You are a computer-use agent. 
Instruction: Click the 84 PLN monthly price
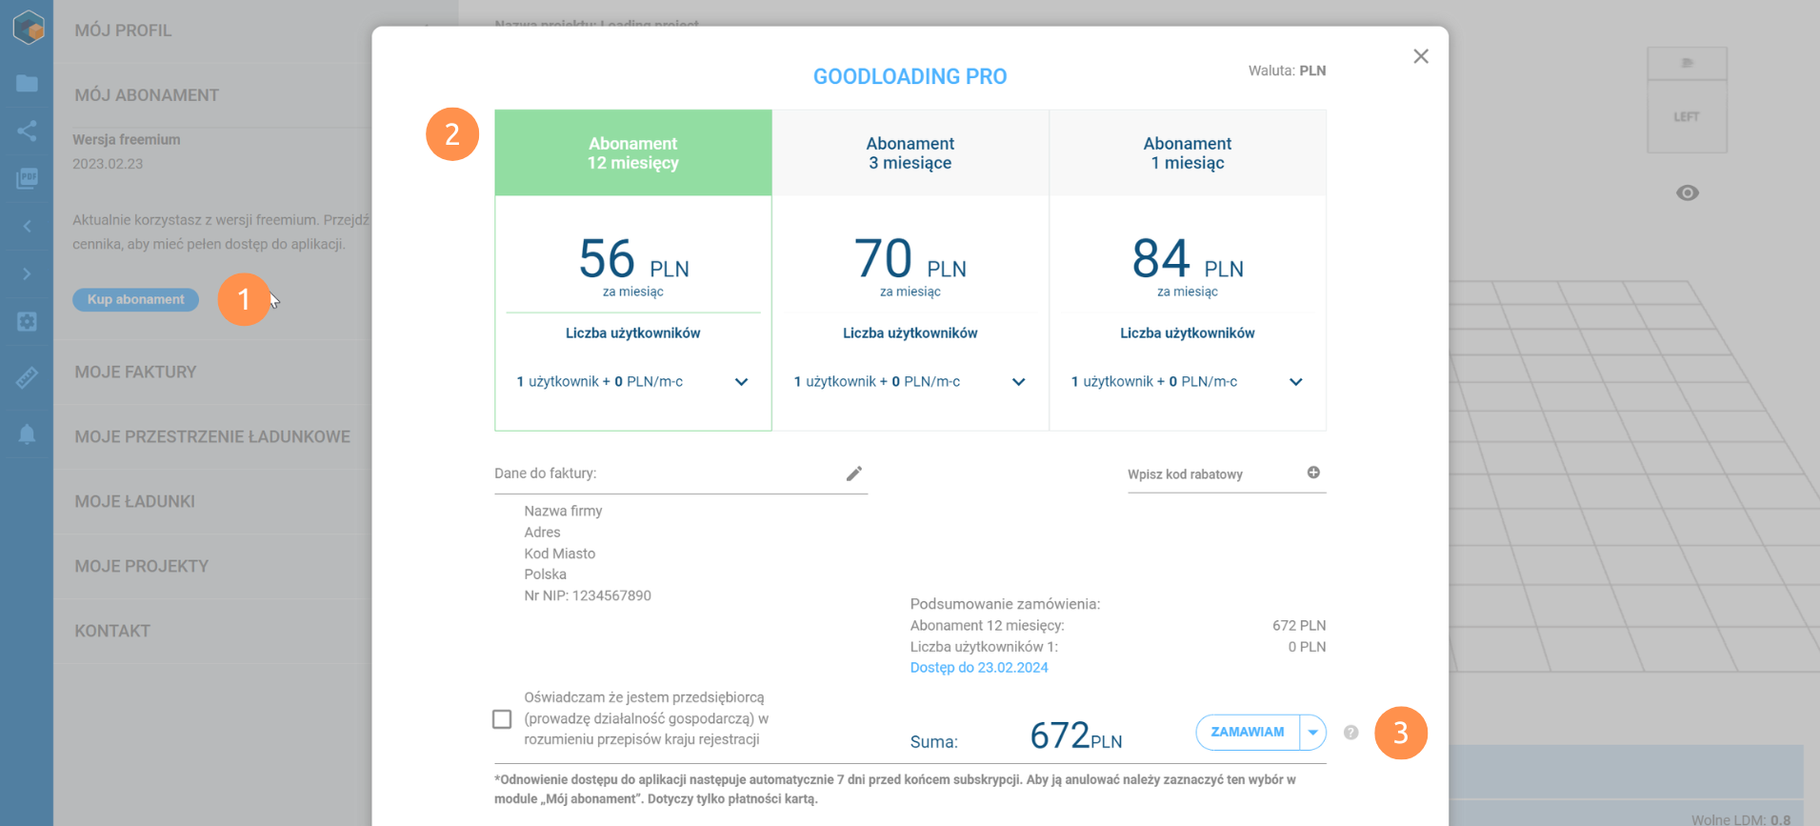1188,259
